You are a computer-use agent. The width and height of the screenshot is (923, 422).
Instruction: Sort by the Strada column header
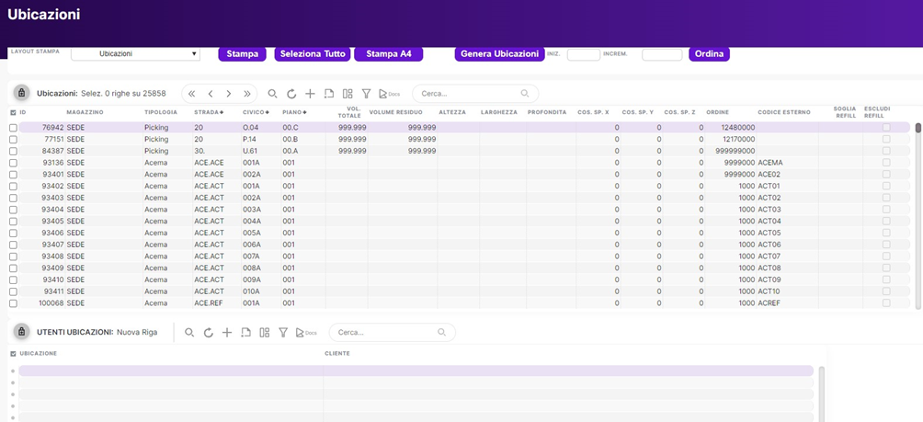tap(209, 112)
